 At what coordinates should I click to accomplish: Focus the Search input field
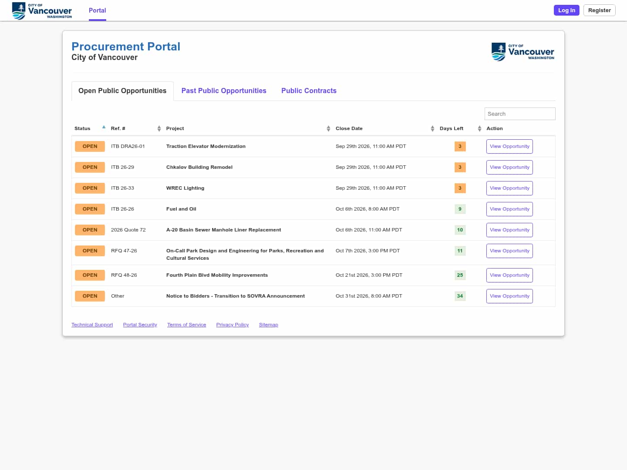point(520,114)
